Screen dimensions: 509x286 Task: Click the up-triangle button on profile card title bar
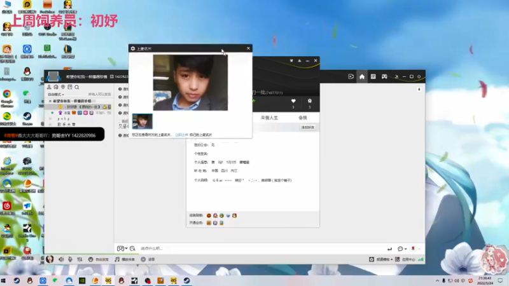(300, 60)
